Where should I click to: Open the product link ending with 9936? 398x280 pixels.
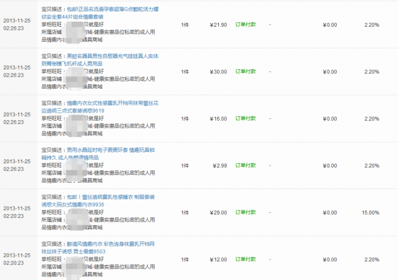(98, 201)
